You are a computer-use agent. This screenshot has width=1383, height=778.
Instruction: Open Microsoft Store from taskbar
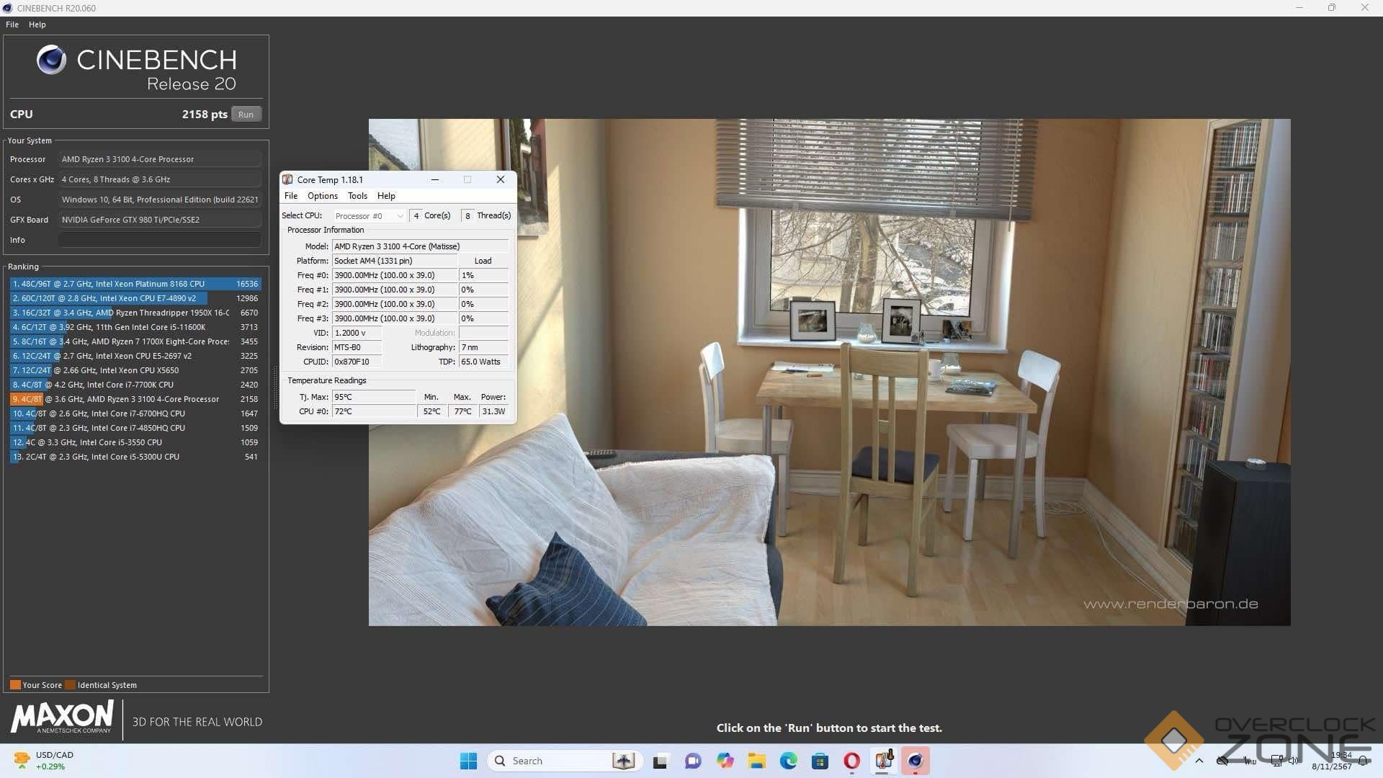(x=820, y=761)
